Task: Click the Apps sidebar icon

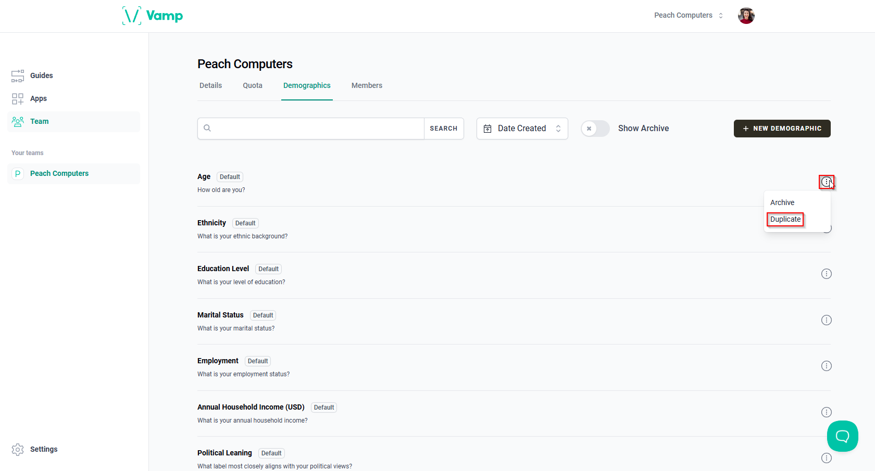Action: (x=18, y=99)
